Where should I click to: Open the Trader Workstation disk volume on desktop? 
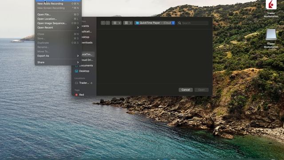tap(271, 34)
